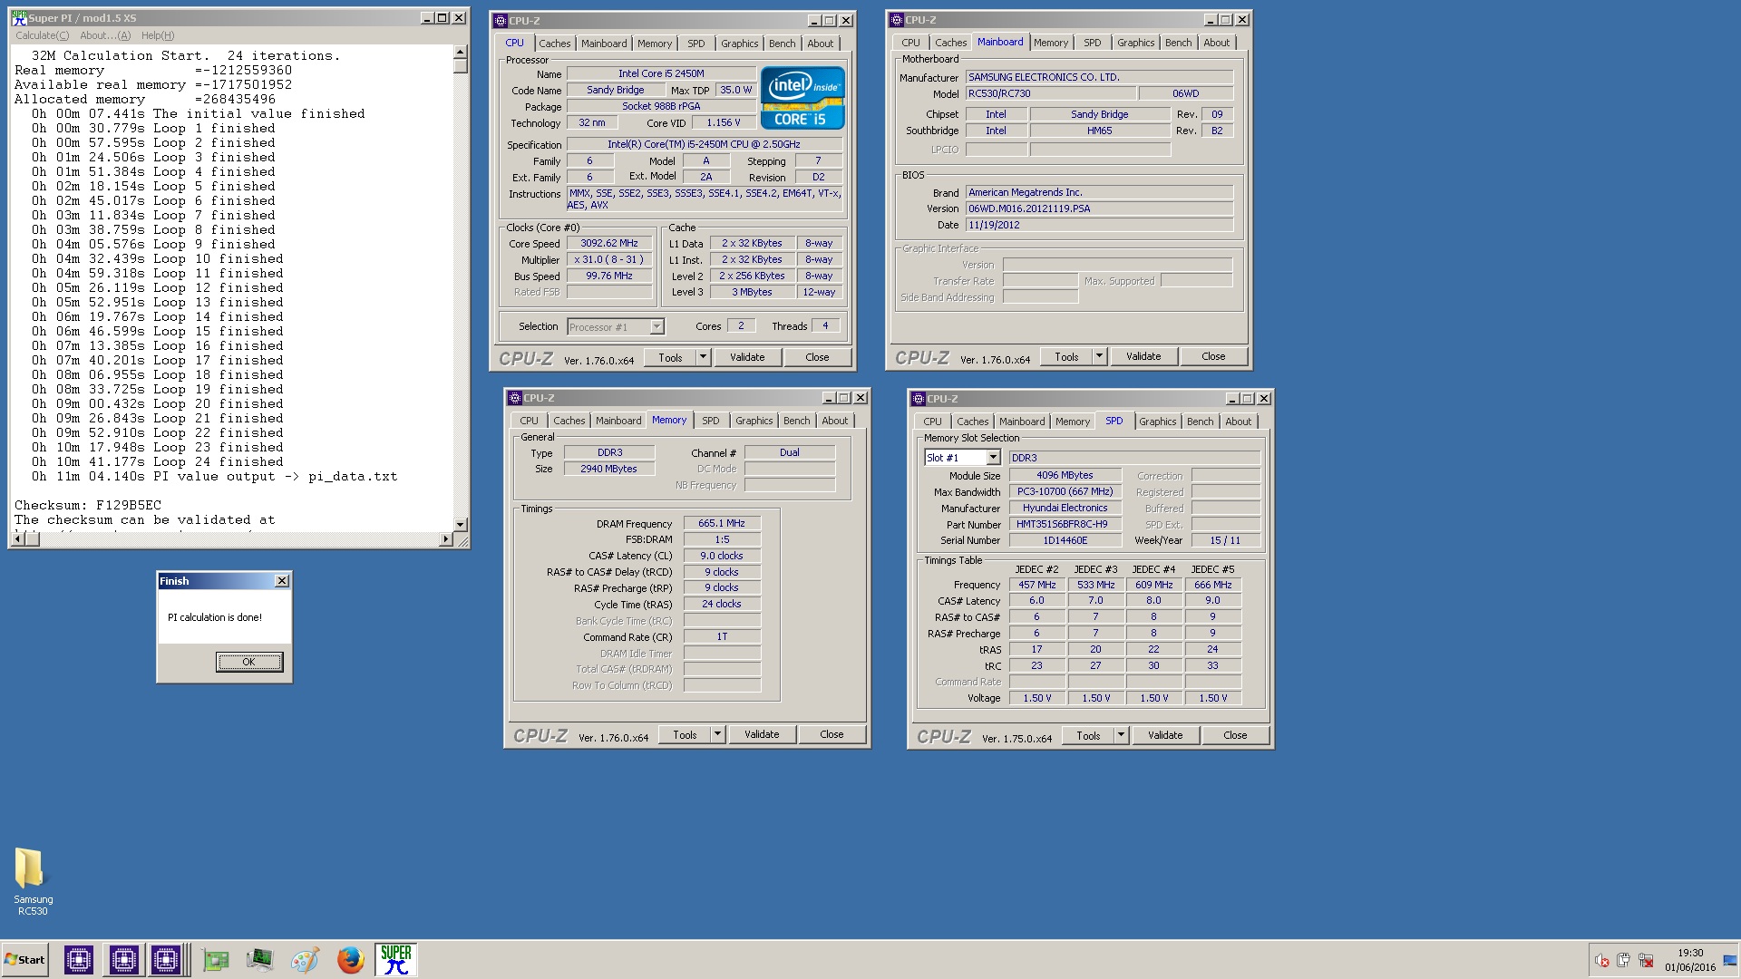Viewport: 1741px width, 979px height.
Task: Click CPU-Z title icon in Memory window
Action: [515, 397]
